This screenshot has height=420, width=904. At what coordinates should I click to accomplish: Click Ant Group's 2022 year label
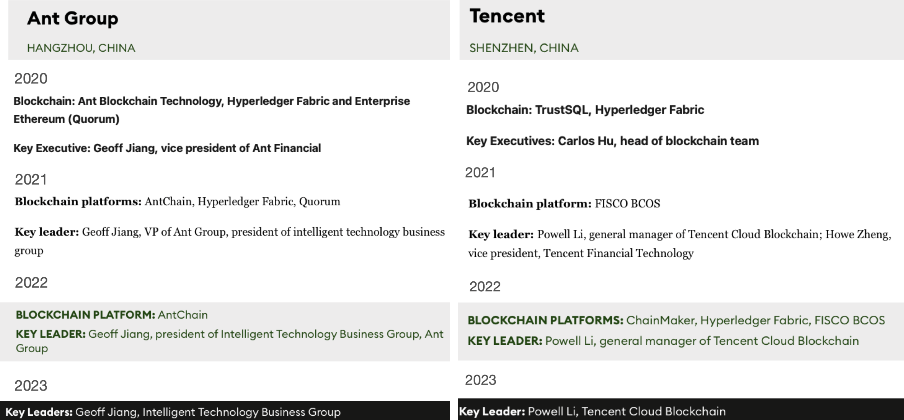point(31,283)
